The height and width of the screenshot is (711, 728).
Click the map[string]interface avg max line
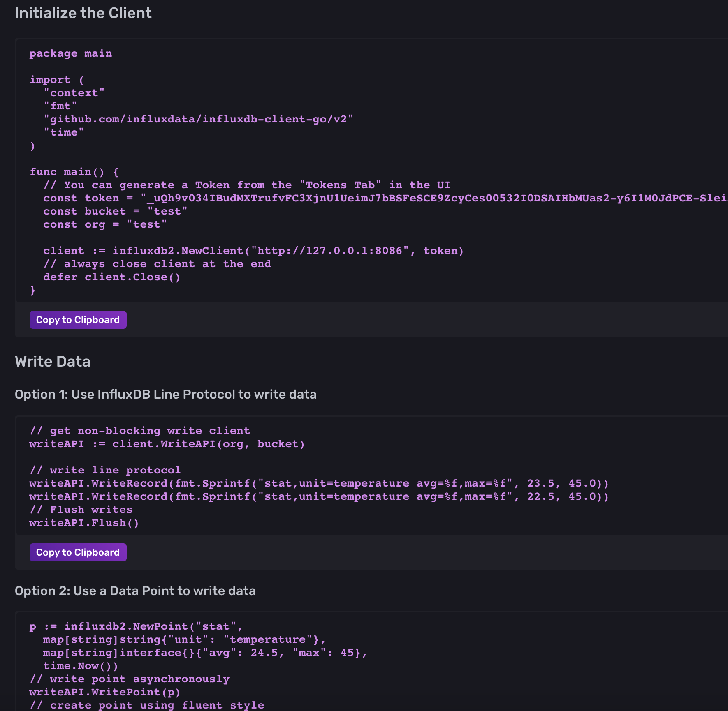point(205,653)
